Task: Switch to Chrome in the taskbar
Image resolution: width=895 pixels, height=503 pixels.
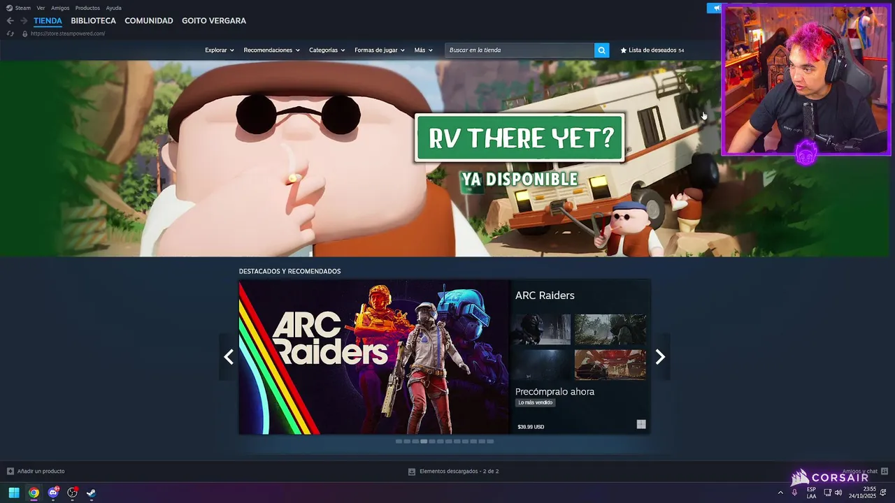Action: pyautogui.click(x=34, y=493)
